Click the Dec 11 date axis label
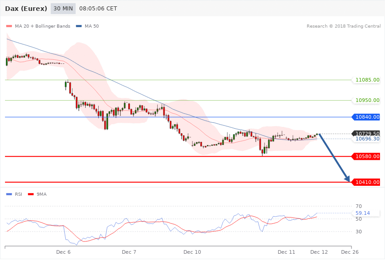This screenshot has width=385, height=261. [x=286, y=252]
